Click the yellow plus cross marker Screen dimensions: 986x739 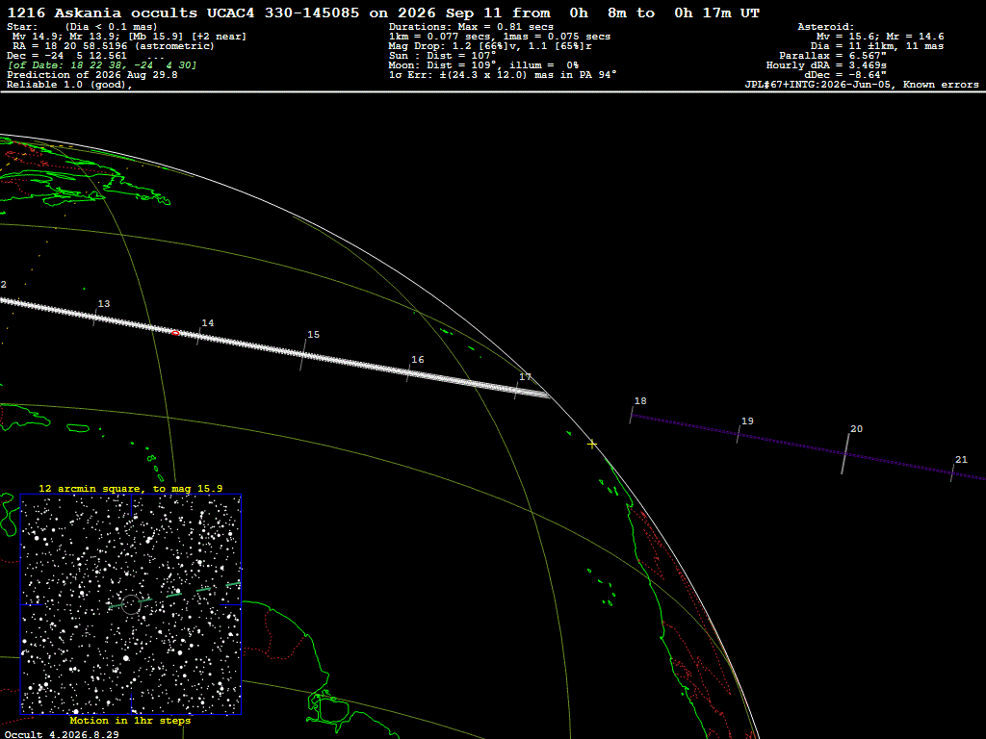coord(592,445)
